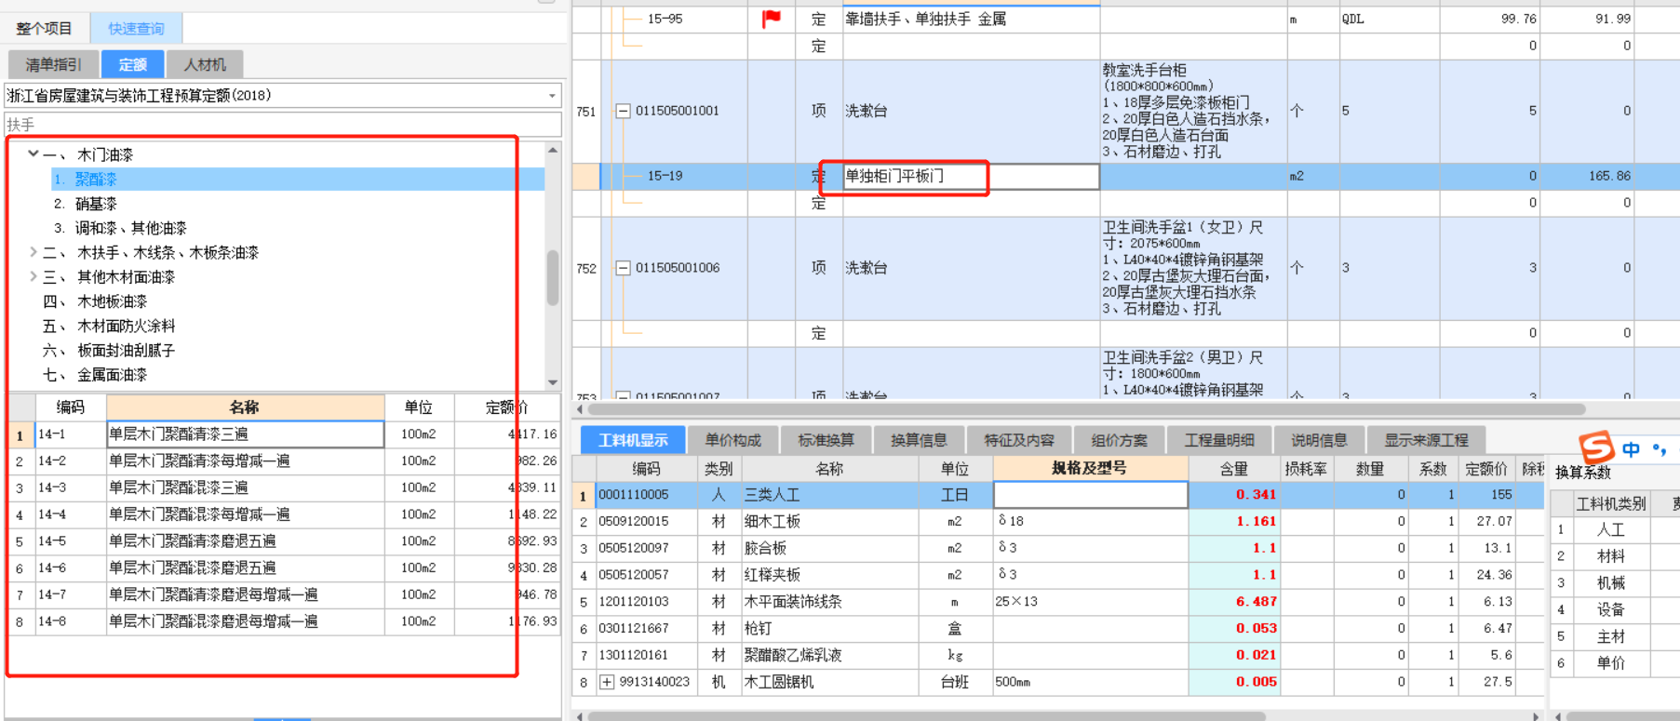This screenshot has height=721, width=1680.
Task: Click the 扶手 search input field
Action: [283, 125]
